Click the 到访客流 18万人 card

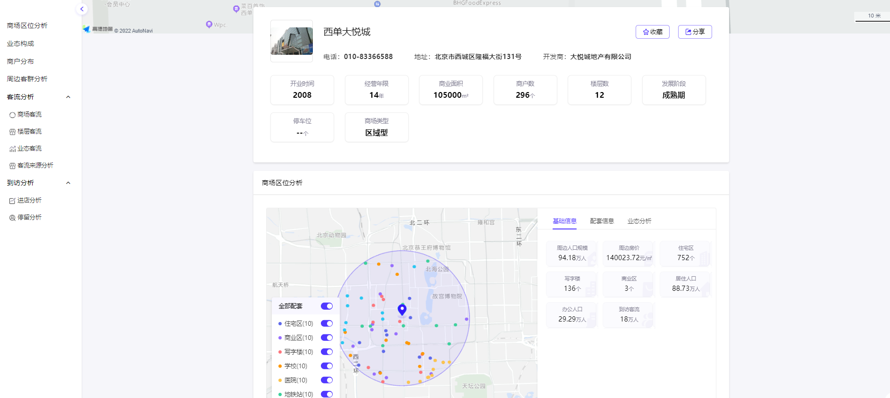629,315
